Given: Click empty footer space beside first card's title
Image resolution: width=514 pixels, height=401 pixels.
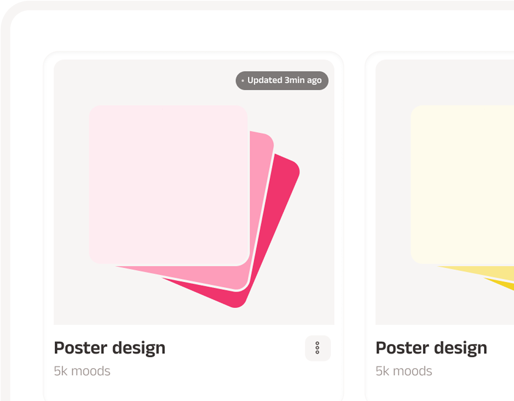Looking at the screenshot, I should click(235, 348).
